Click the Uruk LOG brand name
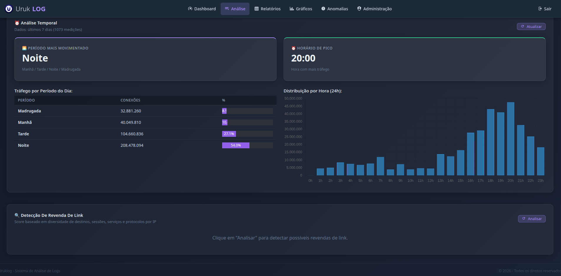This screenshot has height=276, width=561. 31,9
